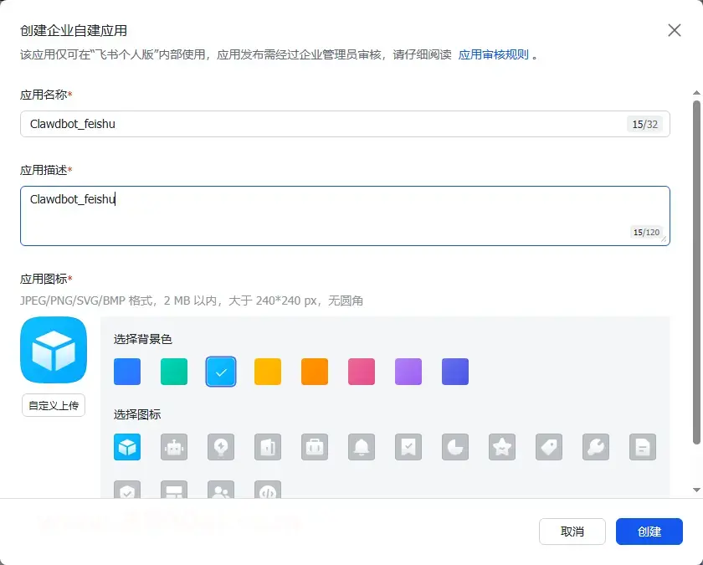Image resolution: width=703 pixels, height=565 pixels.
Task: Select the robot icon for the app
Action: point(174,447)
